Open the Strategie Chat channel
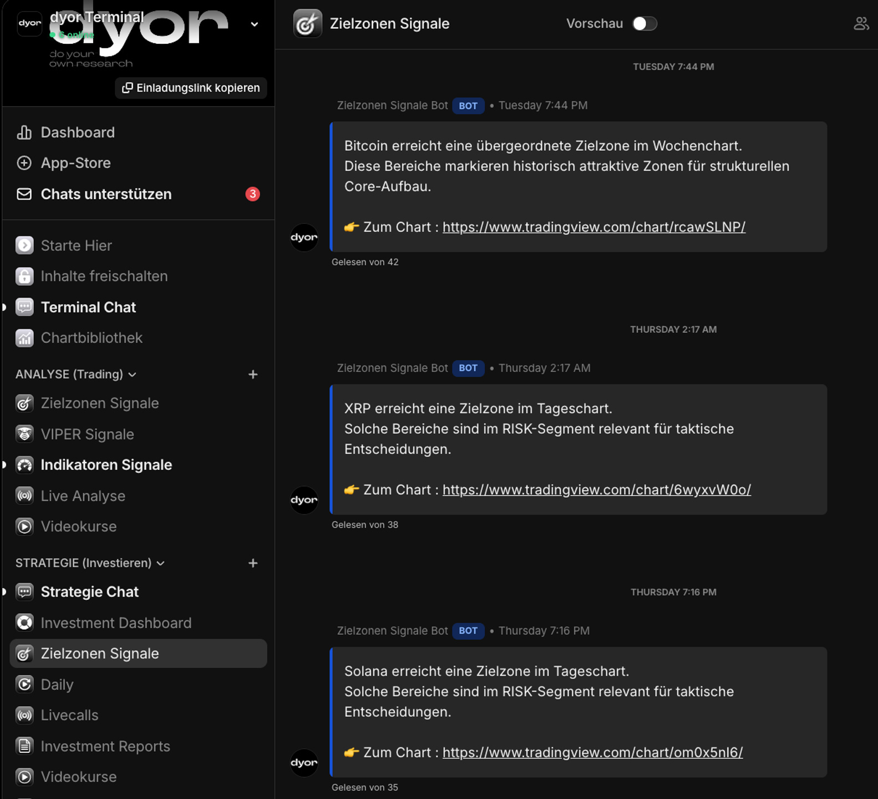This screenshot has height=799, width=878. point(139,592)
